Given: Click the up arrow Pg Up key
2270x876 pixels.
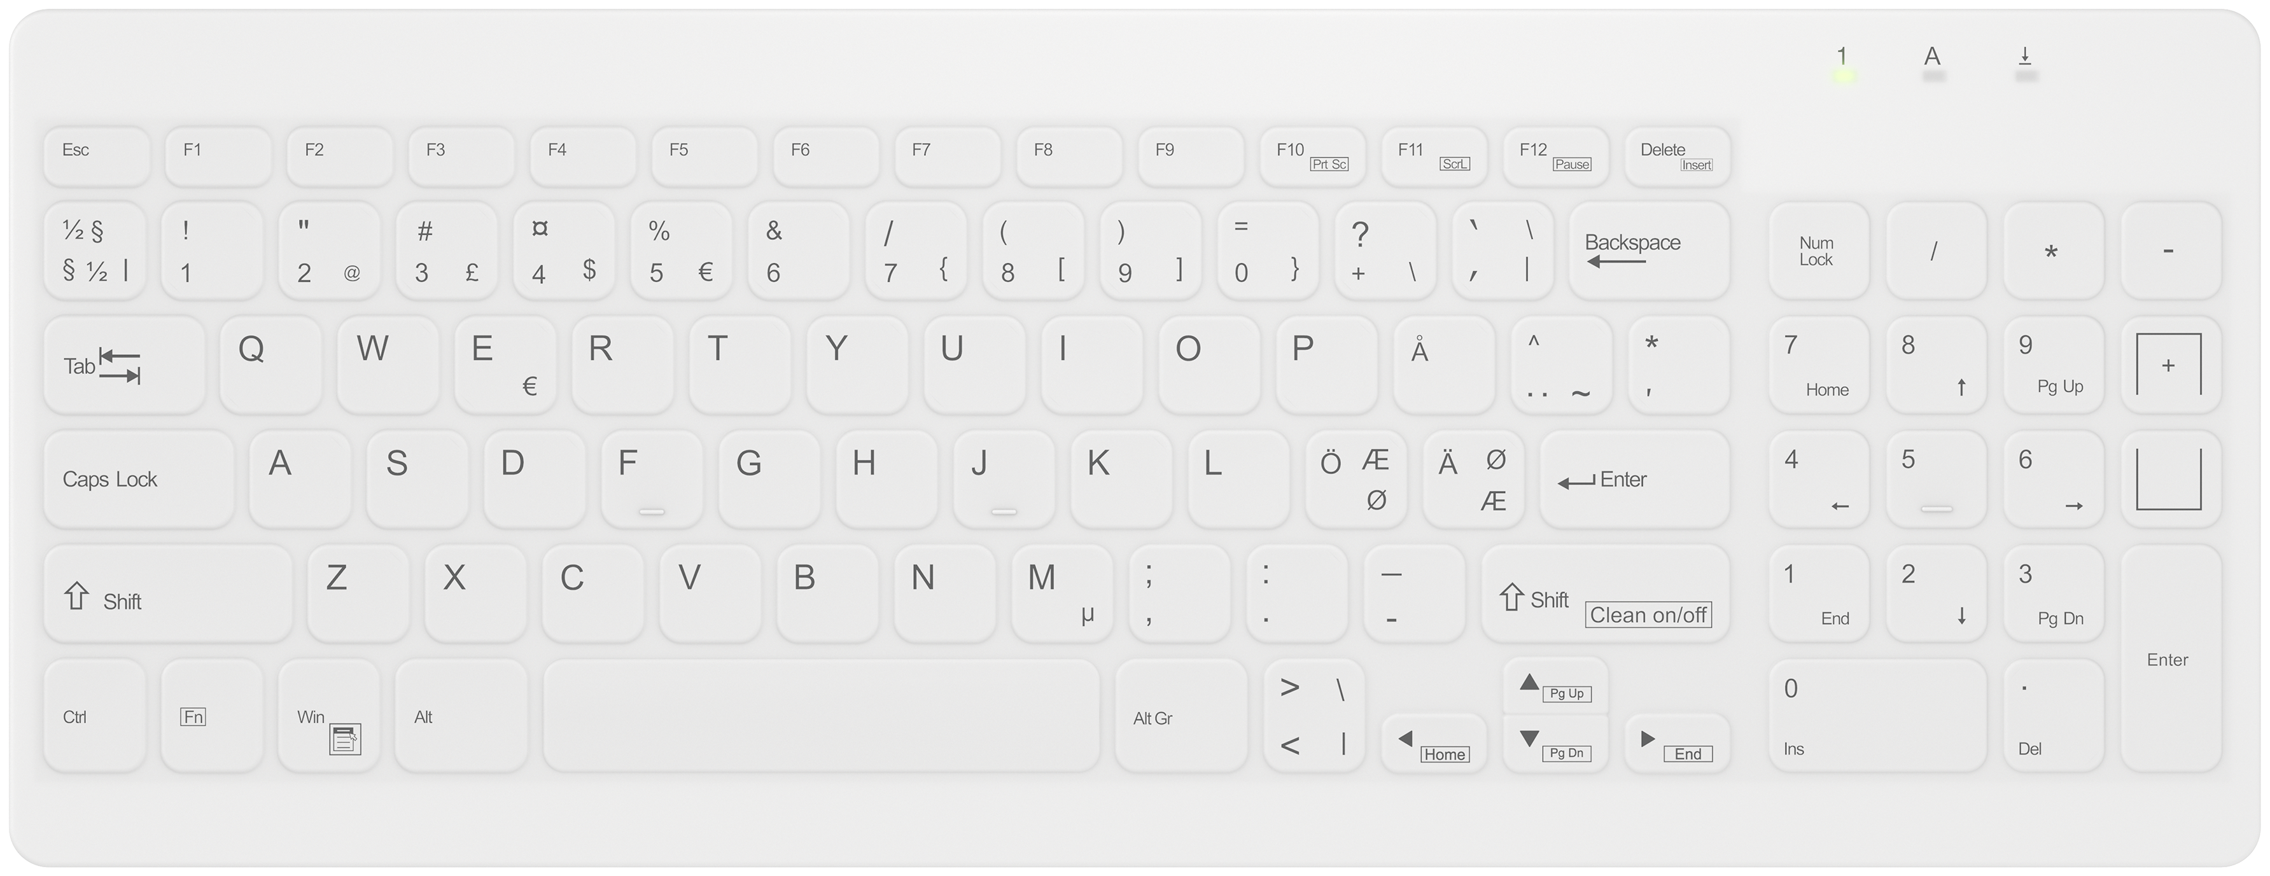Looking at the screenshot, I should [x=1555, y=686].
